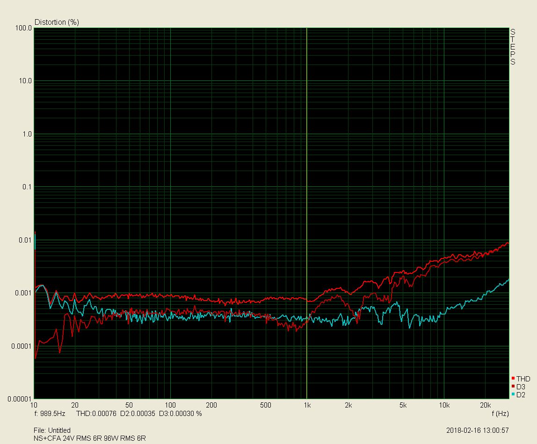
Task: Click the f (Hz) axis label
Action: tap(501, 414)
